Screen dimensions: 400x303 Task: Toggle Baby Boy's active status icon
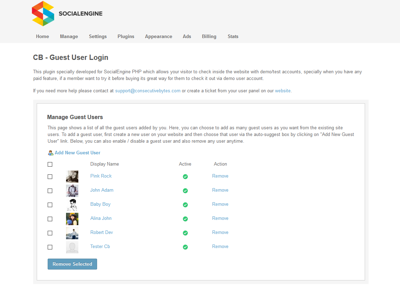point(185,205)
